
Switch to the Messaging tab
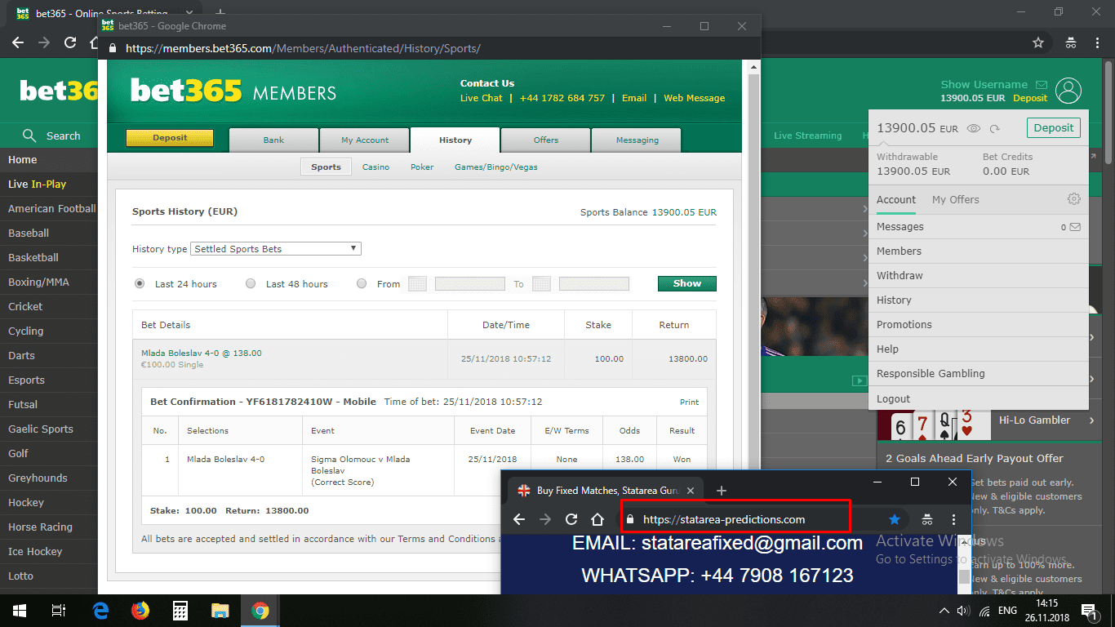pos(637,140)
